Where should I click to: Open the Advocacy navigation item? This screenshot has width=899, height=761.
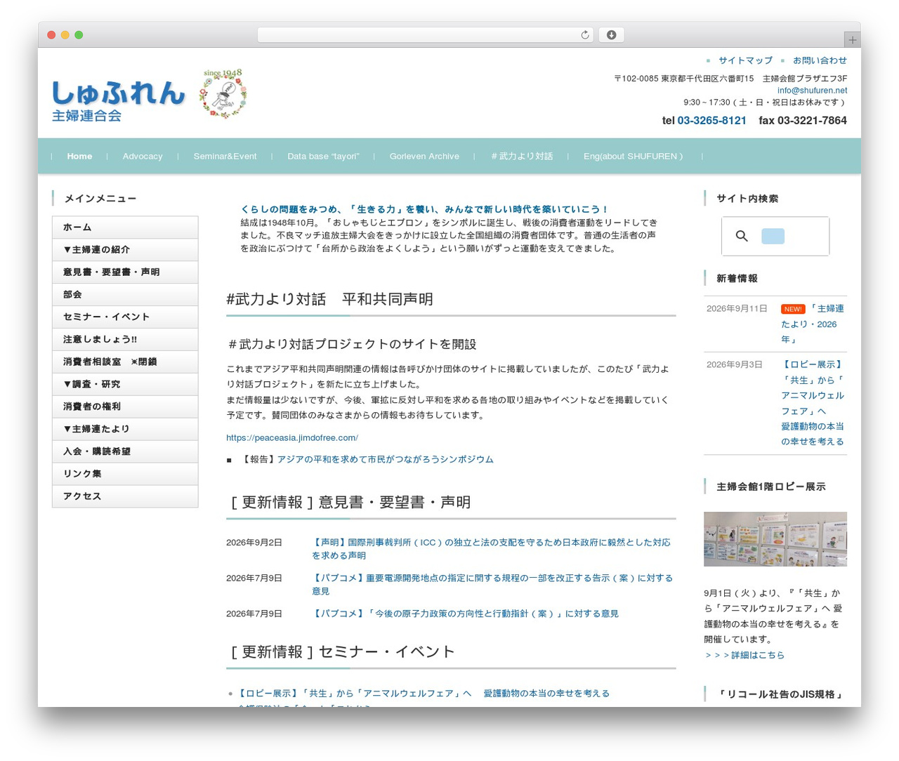pos(143,156)
